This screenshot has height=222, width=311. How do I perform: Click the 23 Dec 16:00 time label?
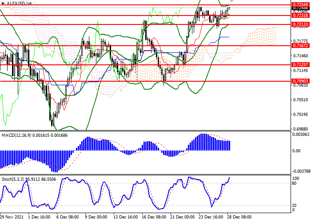pos(211,217)
